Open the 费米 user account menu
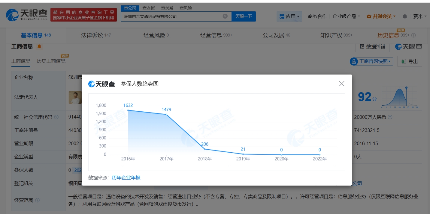Image resolution: width=430 pixels, height=214 pixels. pyautogui.click(x=419, y=16)
